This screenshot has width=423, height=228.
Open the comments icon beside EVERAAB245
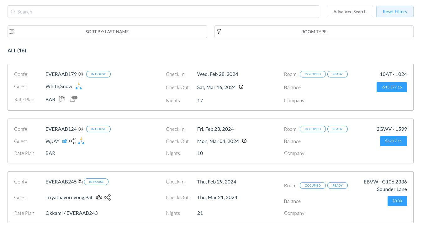click(x=80, y=182)
